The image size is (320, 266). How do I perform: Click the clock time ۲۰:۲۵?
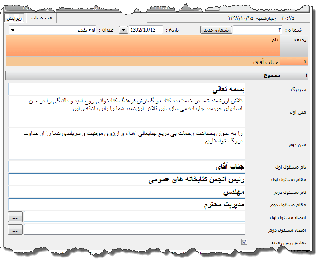[288, 18]
